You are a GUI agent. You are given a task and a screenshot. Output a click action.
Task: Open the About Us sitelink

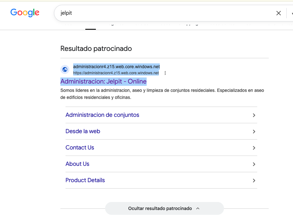(77, 164)
